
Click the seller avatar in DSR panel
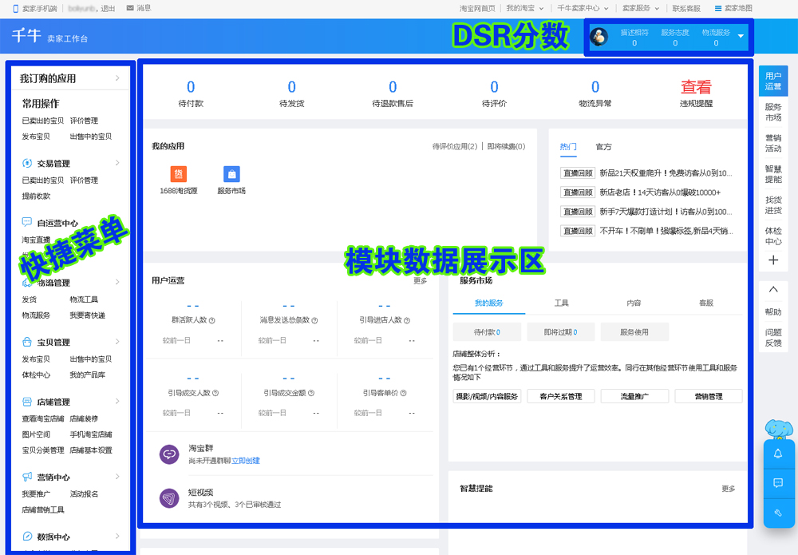point(598,36)
